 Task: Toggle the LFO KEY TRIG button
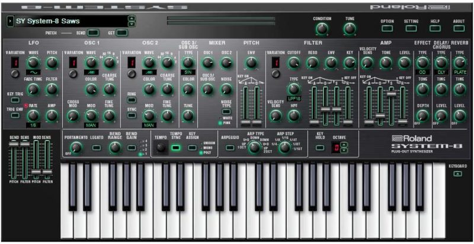click(x=14, y=100)
